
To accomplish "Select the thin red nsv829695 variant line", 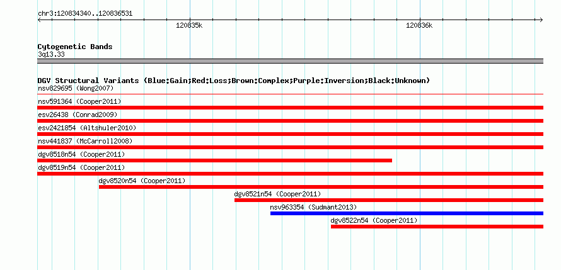I will [291, 94].
